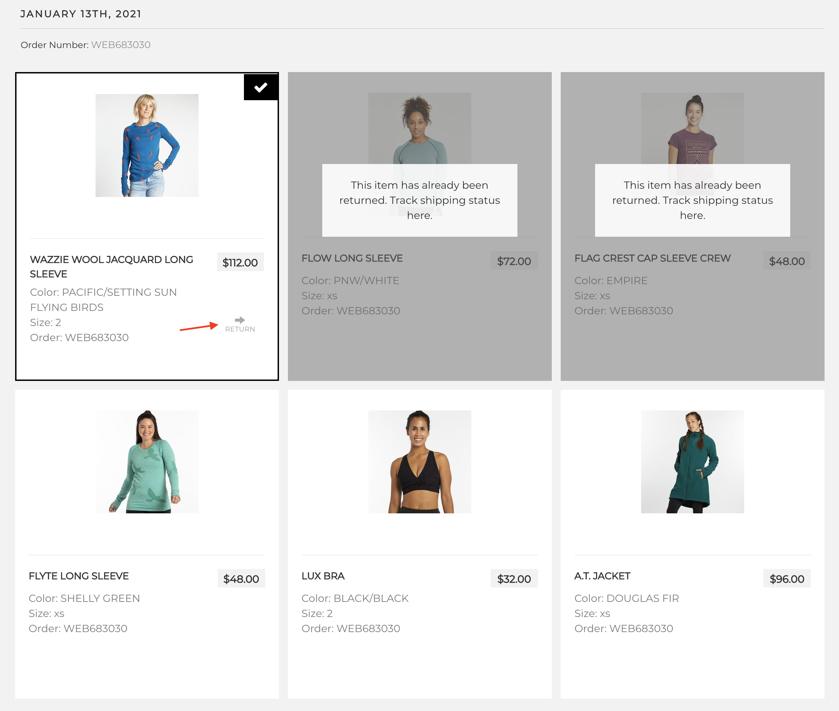Screen dimensions: 839x711
Task: Click Size: xs on the Flyte card
Action: click(x=46, y=614)
